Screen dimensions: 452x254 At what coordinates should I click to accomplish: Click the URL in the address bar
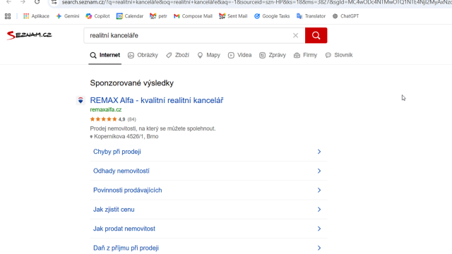coord(256,2)
